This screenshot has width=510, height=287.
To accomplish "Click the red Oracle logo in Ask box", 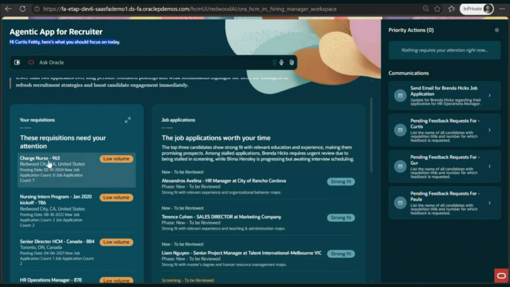I will [31, 62].
